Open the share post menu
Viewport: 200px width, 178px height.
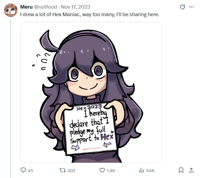coord(191,170)
